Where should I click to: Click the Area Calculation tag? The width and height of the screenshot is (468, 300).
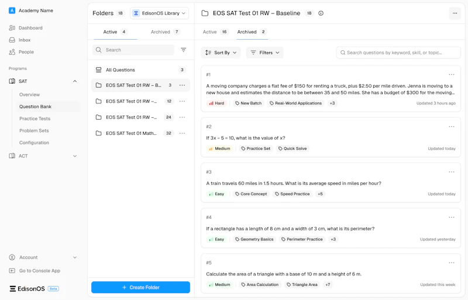pyautogui.click(x=260, y=285)
